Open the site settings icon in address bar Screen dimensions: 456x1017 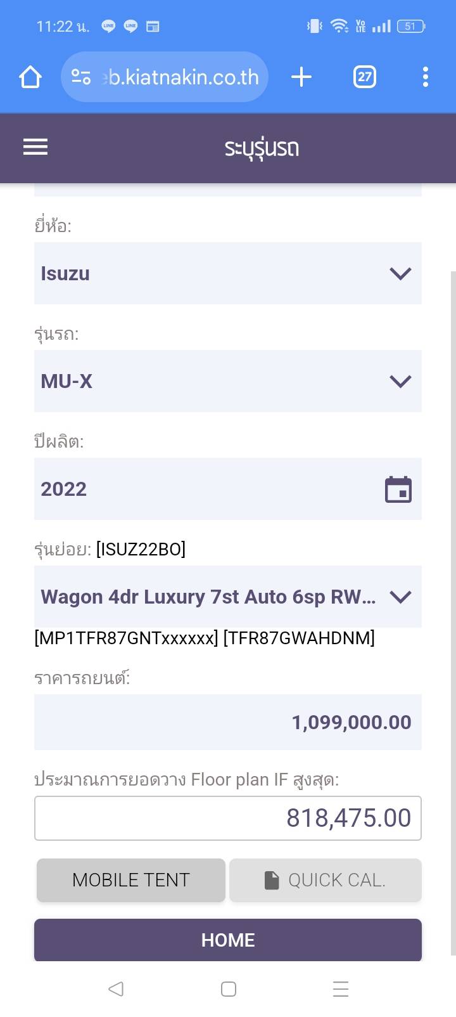point(81,77)
